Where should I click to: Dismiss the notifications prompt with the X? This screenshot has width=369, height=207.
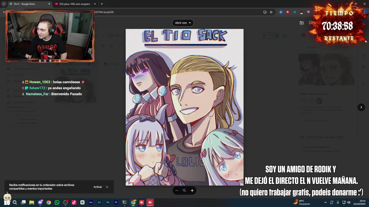(x=107, y=187)
